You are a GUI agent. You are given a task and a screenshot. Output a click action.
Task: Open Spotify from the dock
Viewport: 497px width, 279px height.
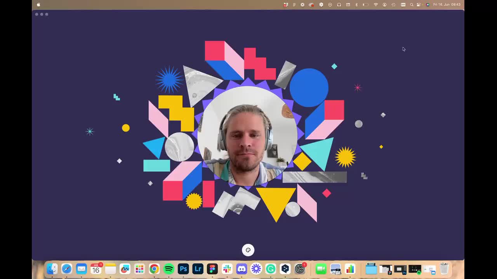pyautogui.click(x=169, y=269)
